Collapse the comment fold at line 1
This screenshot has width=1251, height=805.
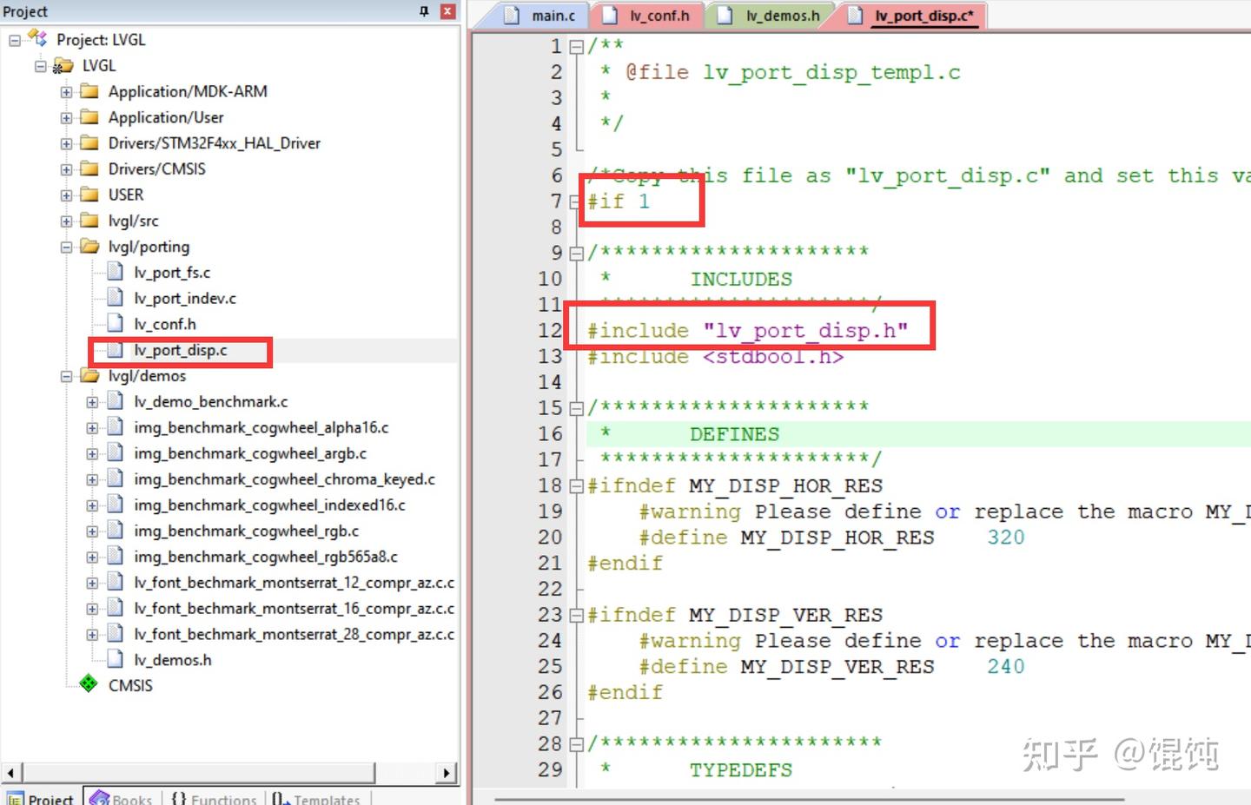coord(576,47)
